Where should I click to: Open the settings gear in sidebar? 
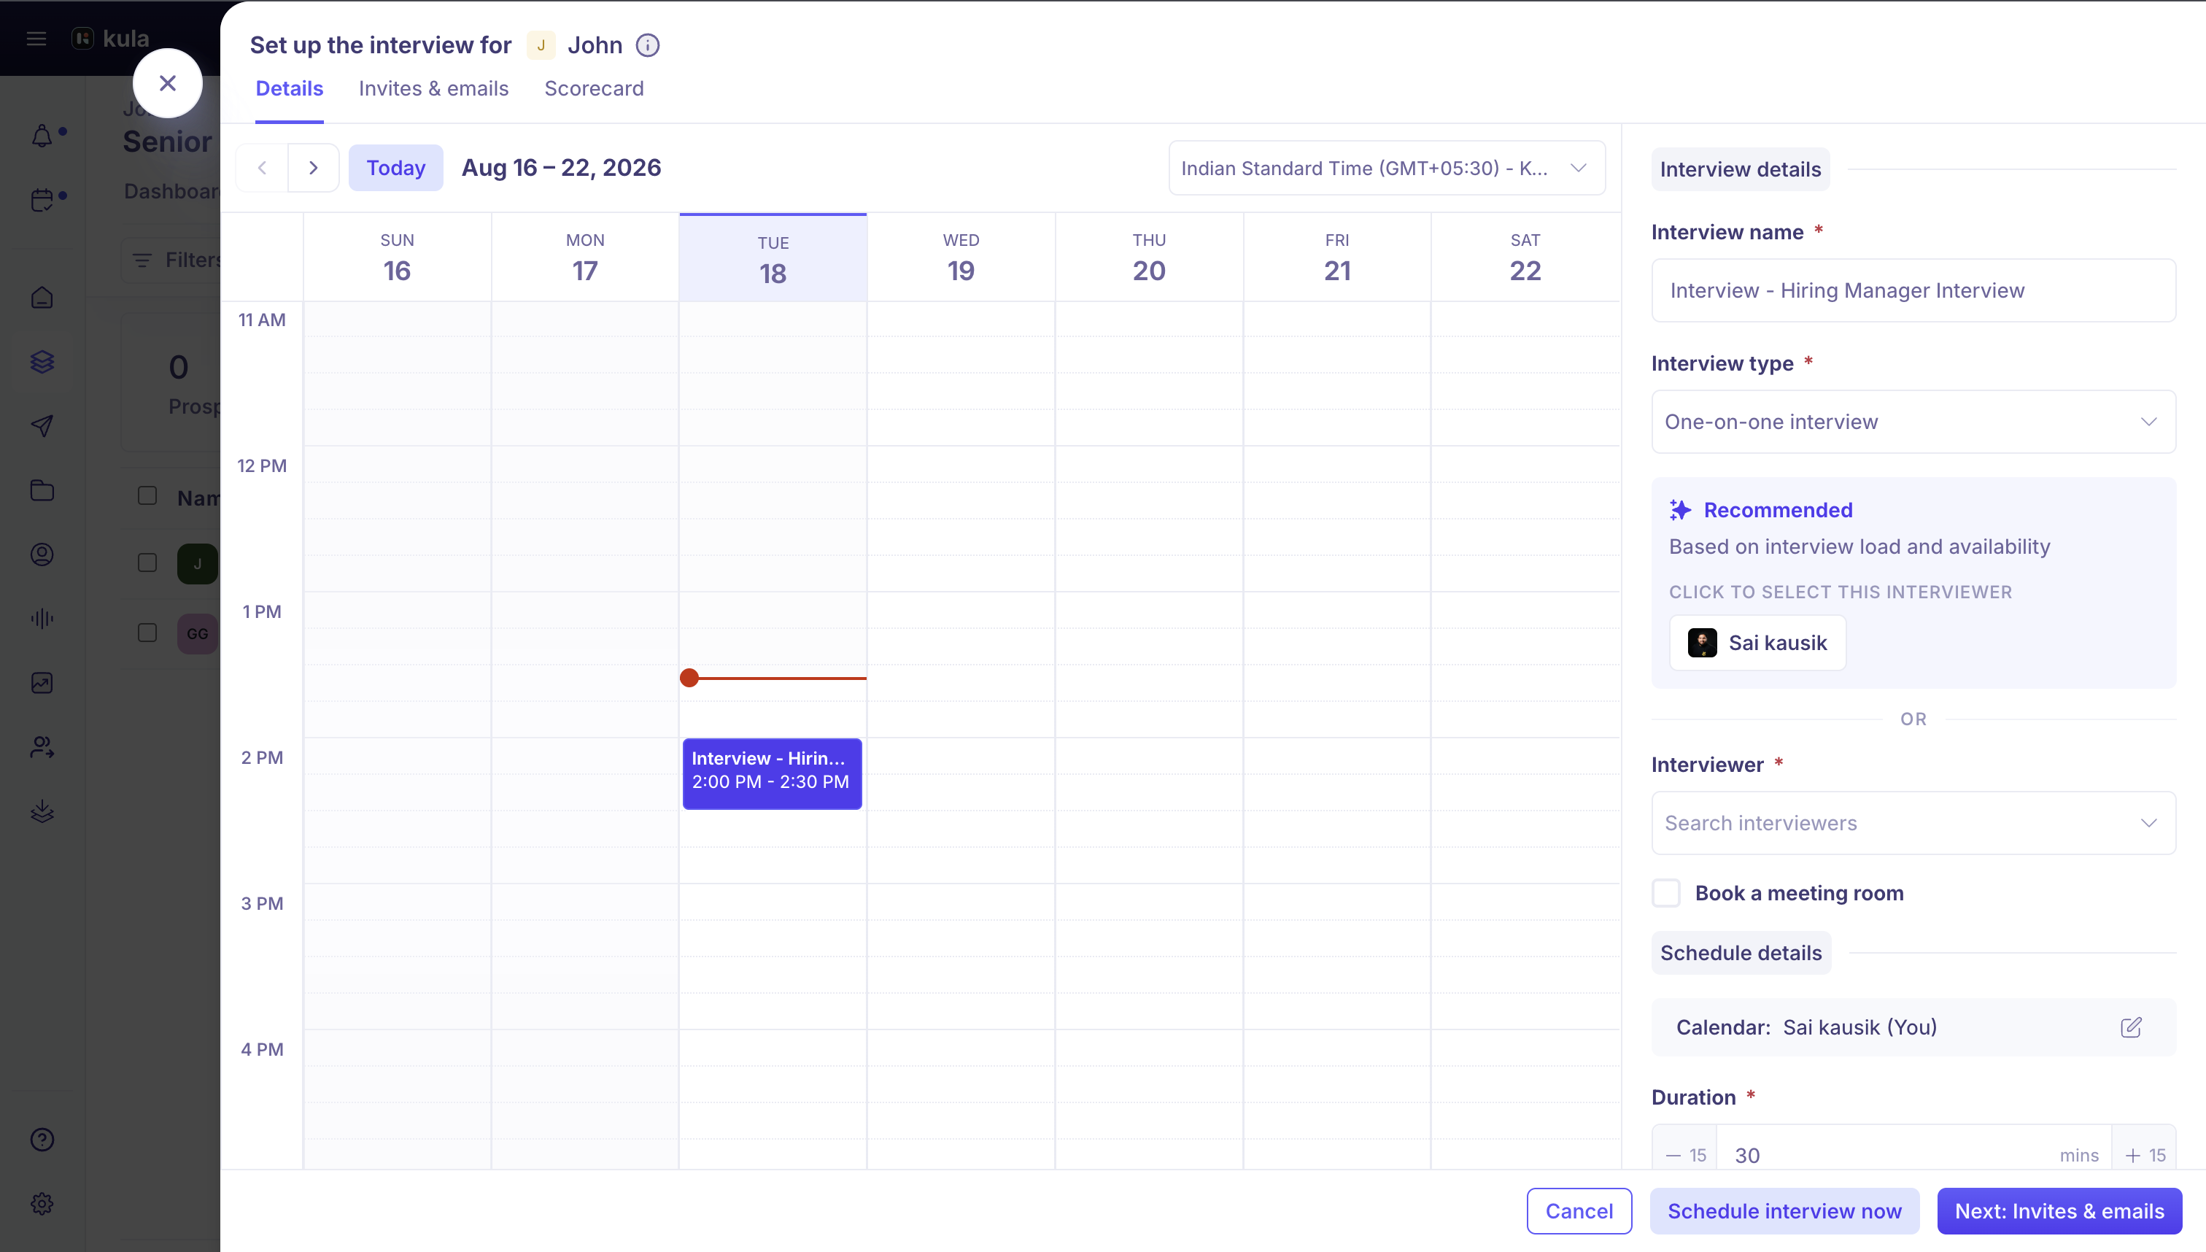tap(42, 1203)
